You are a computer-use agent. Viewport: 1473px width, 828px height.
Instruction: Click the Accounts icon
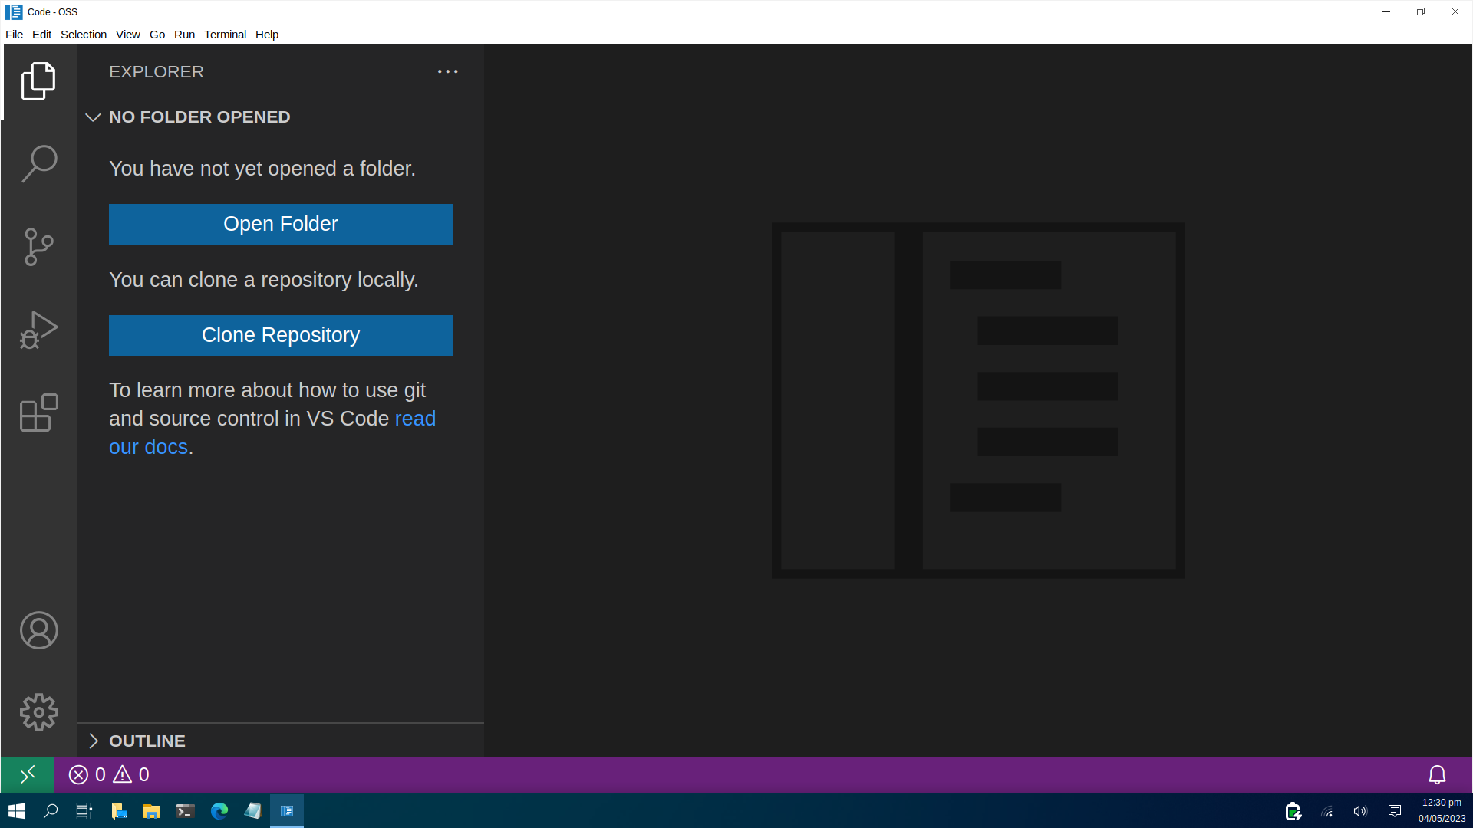pos(38,630)
